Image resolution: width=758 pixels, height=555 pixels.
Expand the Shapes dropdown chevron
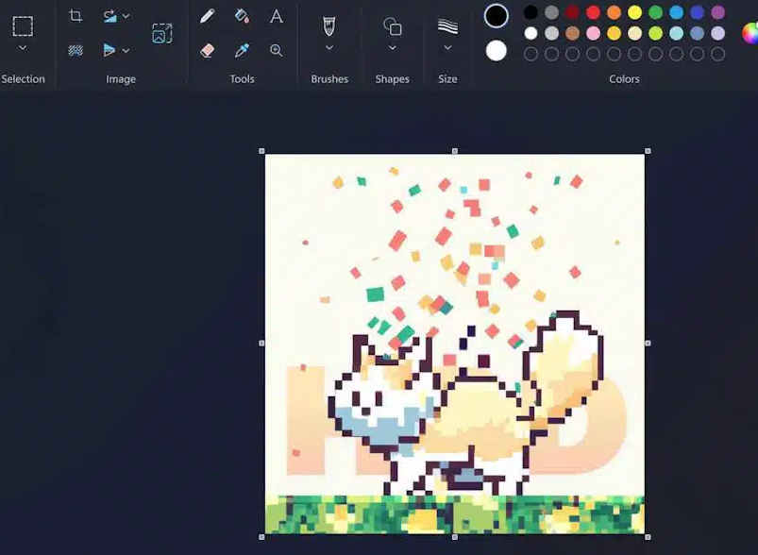(393, 48)
